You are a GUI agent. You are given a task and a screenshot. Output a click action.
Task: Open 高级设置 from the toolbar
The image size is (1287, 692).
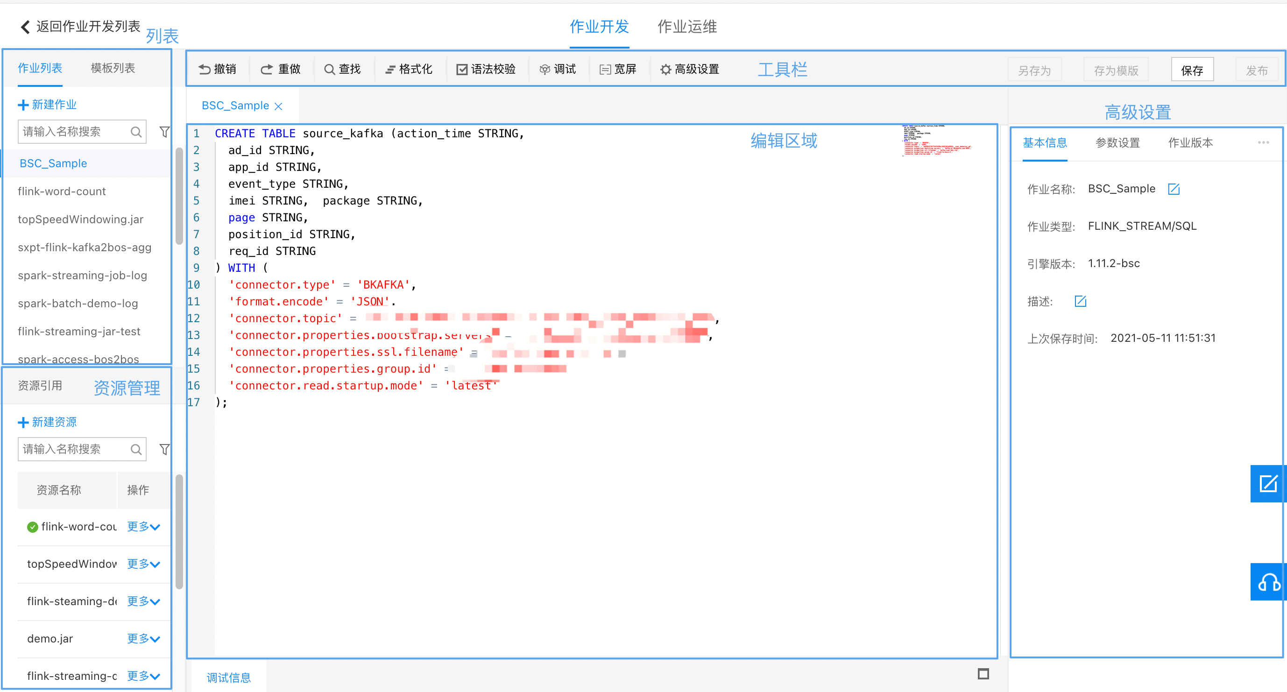[x=689, y=69]
